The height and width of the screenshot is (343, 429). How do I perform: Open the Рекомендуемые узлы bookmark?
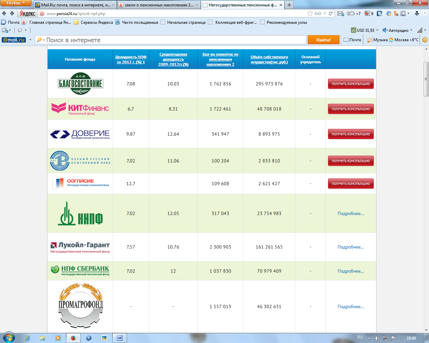pyautogui.click(x=284, y=22)
